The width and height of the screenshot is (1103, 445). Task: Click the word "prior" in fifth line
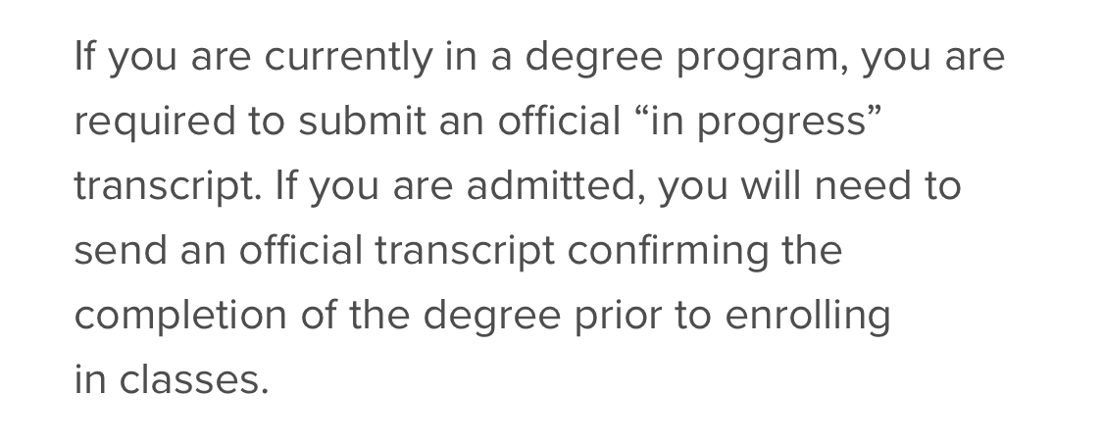[x=618, y=317]
